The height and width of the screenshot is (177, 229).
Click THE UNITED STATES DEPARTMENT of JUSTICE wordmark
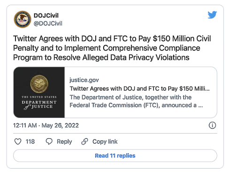click(39, 102)
